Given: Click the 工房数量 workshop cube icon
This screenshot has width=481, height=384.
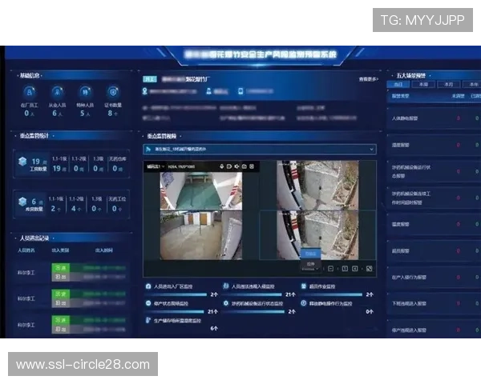Looking at the screenshot, I should click(22, 161).
